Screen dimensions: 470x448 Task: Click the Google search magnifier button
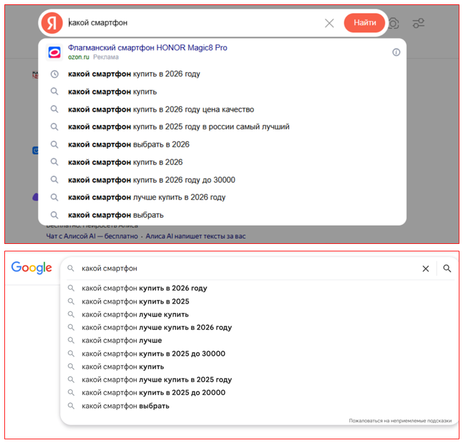(x=447, y=269)
